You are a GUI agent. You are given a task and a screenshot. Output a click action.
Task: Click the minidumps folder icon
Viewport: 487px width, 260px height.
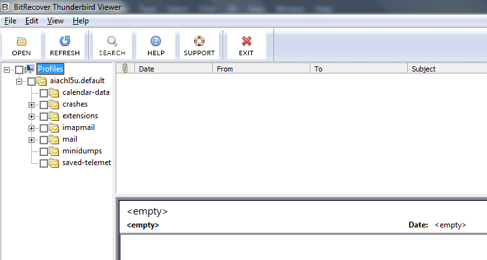click(54, 151)
